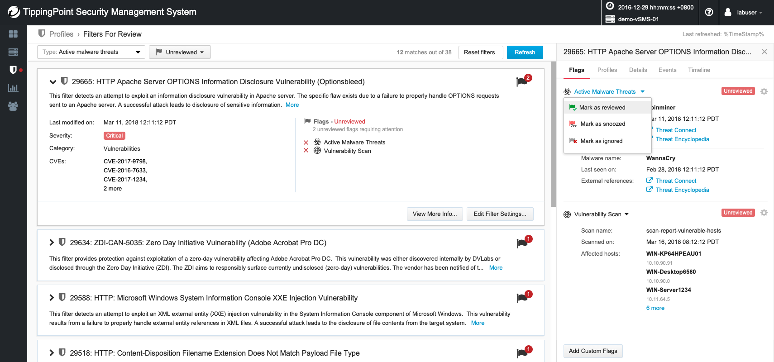Click the "2 more" CVEs text
This screenshot has height=362, width=774.
tap(113, 189)
